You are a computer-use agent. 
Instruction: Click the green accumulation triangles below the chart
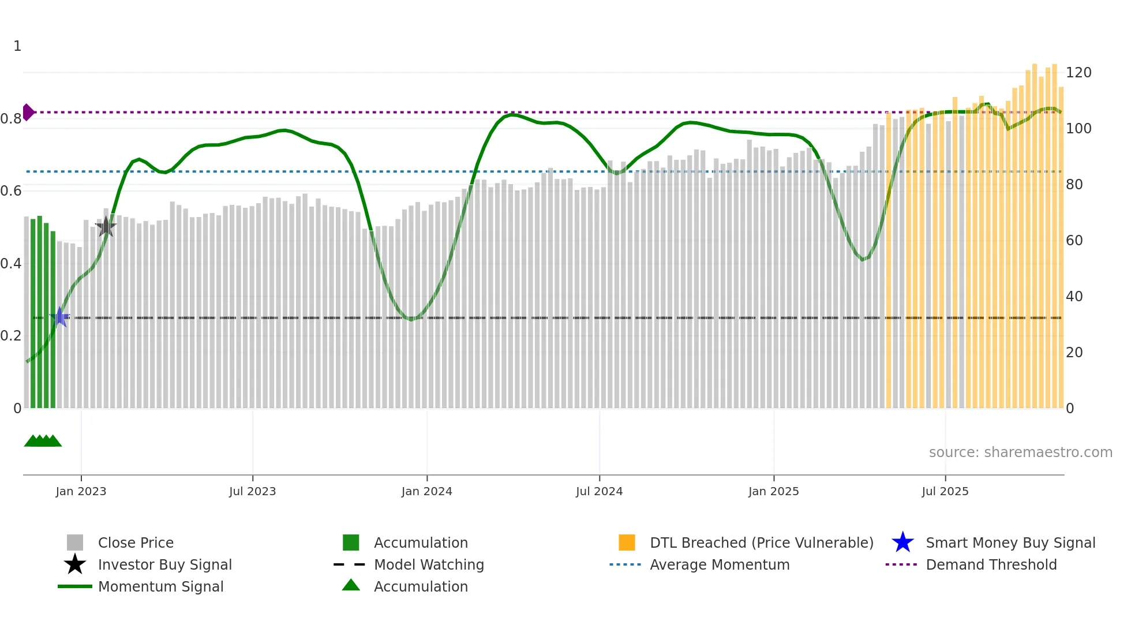[x=43, y=441]
